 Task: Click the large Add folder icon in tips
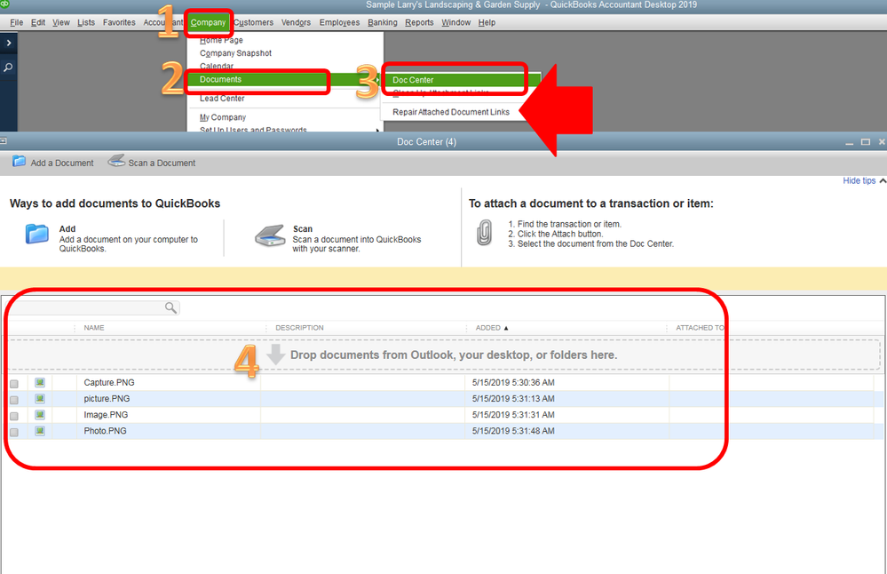pos(36,233)
